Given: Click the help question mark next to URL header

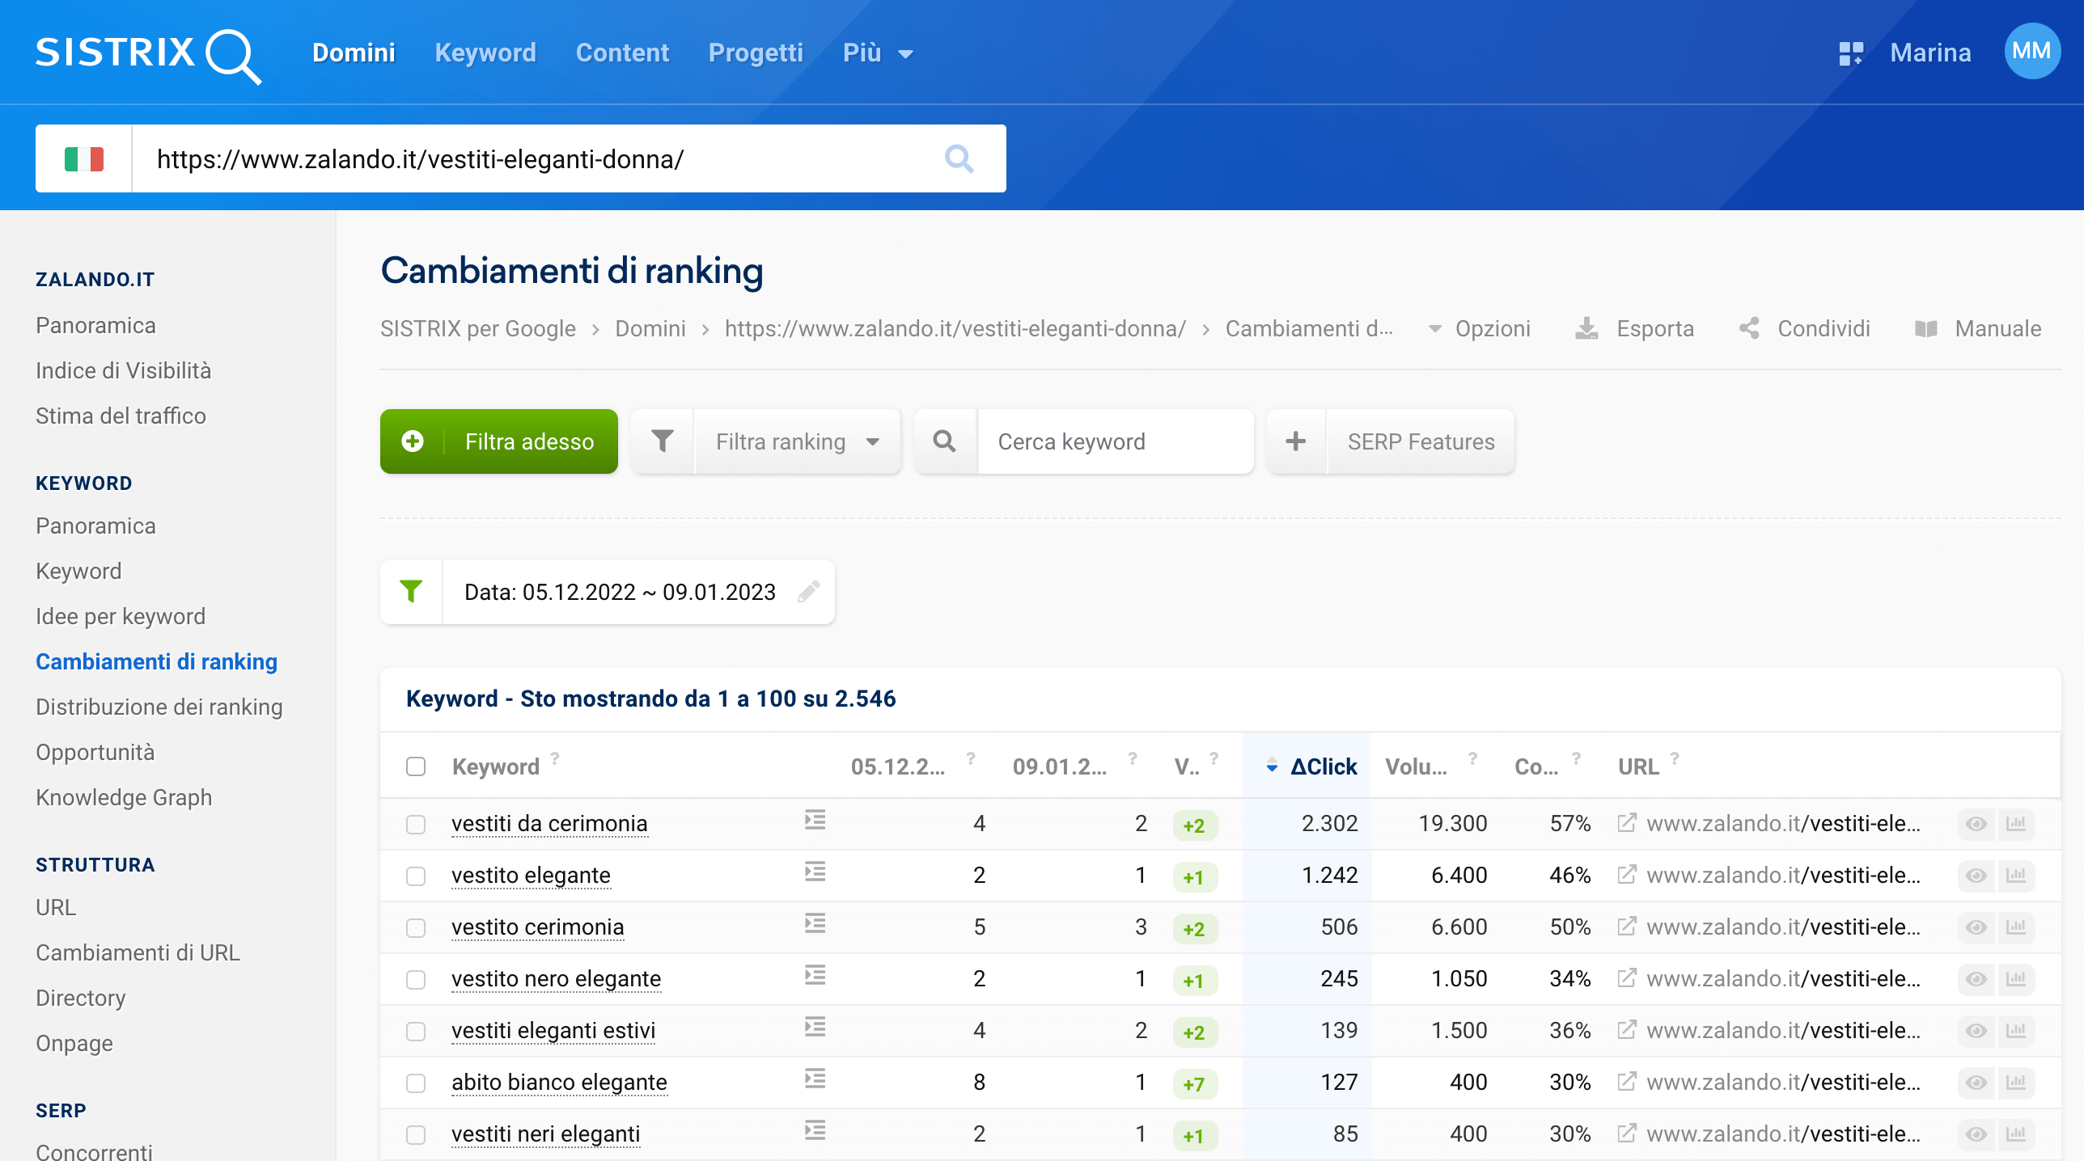Looking at the screenshot, I should 1675,758.
